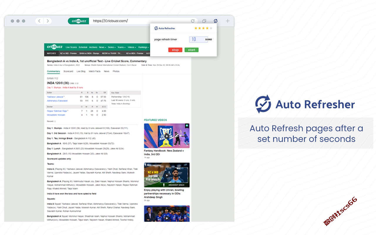
Task: Expand the Series dropdown menu
Action: (111, 47)
